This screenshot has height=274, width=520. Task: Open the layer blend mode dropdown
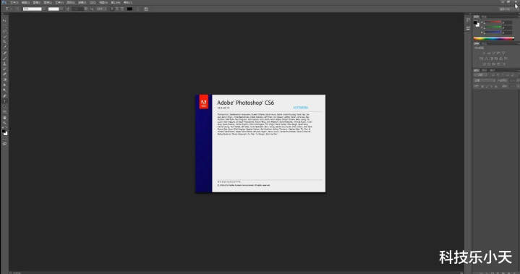pyautogui.click(x=485, y=80)
